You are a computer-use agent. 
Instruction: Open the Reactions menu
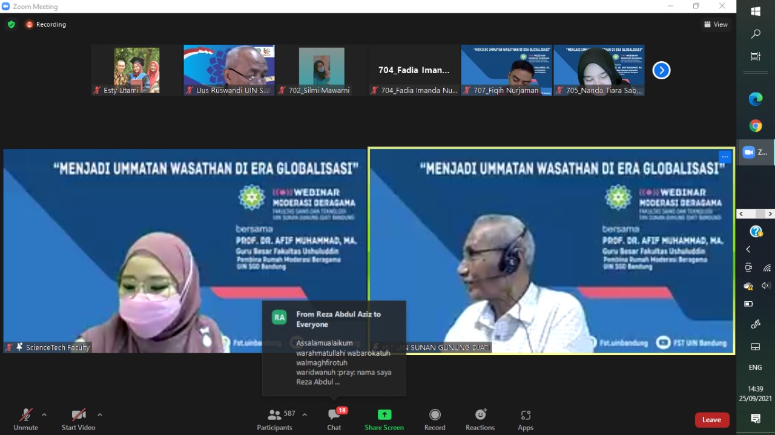pyautogui.click(x=480, y=419)
